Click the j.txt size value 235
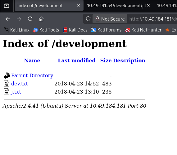Viewport: 177px width, 155px height. pos(107,92)
